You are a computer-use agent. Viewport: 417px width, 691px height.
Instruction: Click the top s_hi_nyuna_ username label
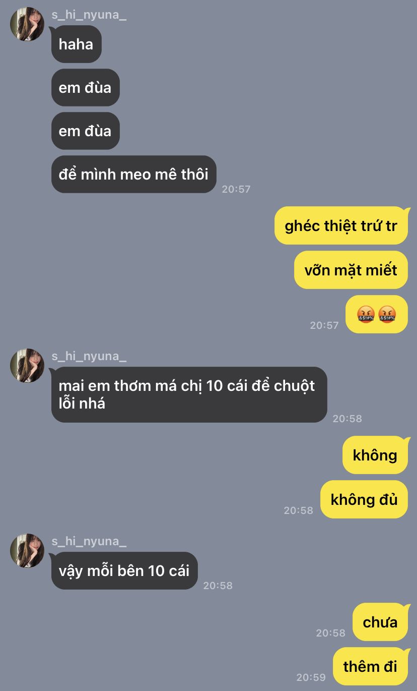[x=89, y=15]
